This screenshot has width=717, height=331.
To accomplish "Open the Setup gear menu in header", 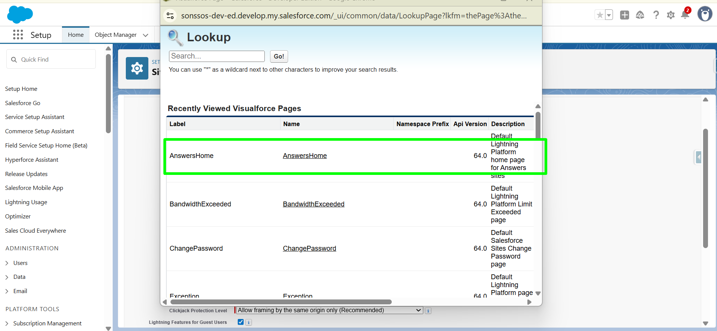I will [x=671, y=15].
